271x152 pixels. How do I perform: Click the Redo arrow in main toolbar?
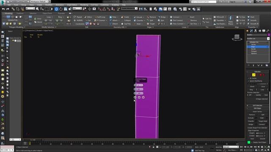[x=8, y=9]
